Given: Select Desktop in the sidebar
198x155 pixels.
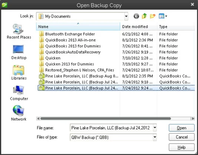Looking at the screenshot, I should 19,52.
